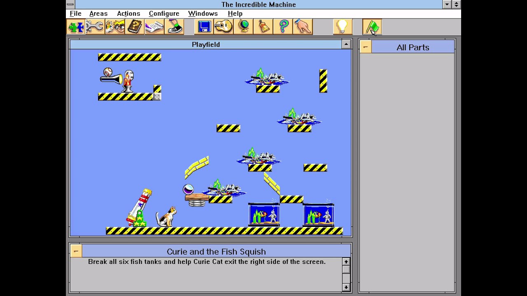
Task: Click the globe toolbar icon
Action: coord(243,27)
